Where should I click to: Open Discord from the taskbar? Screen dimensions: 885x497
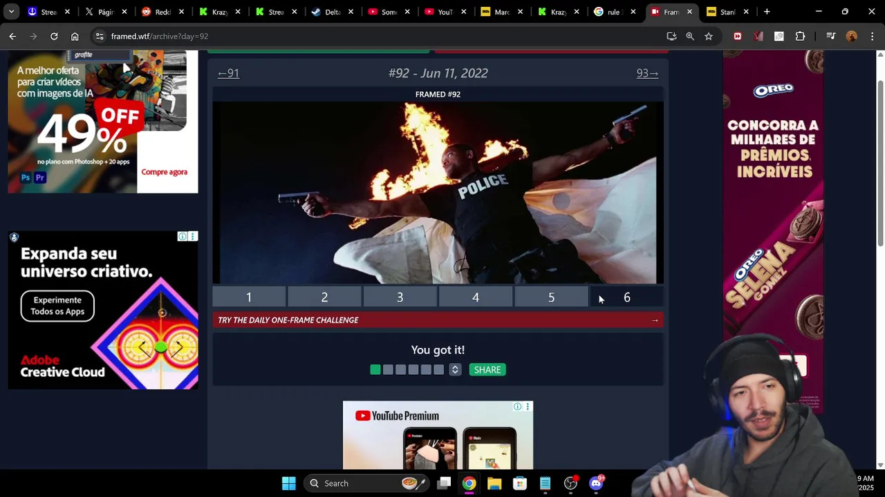pyautogui.click(x=596, y=483)
